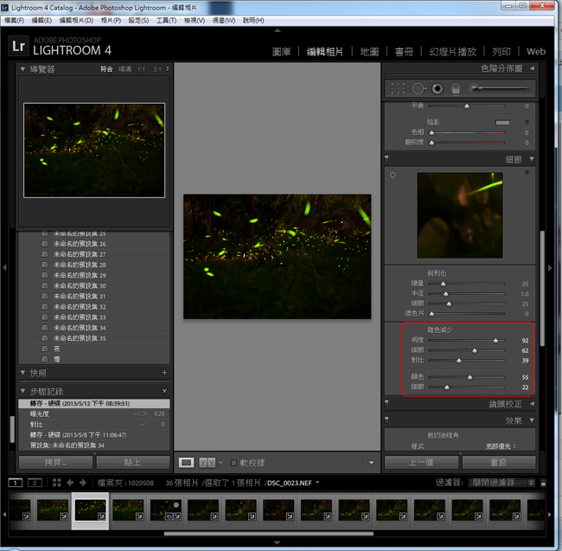Collapse the 步驟記錄 history panel
The width and height of the screenshot is (562, 551).
(23, 391)
